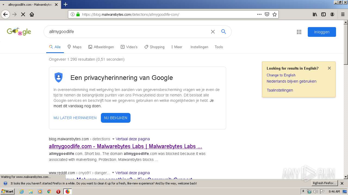Click Vertaal deze pagina for reddit result

click(x=132, y=173)
